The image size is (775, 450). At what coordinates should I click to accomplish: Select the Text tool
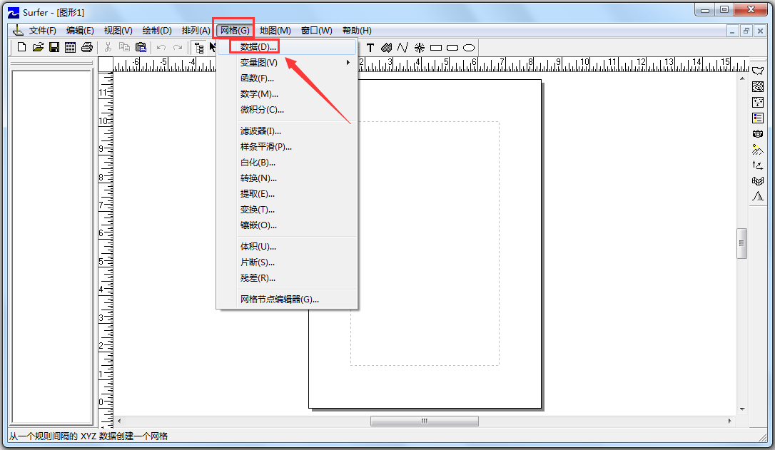coord(370,47)
